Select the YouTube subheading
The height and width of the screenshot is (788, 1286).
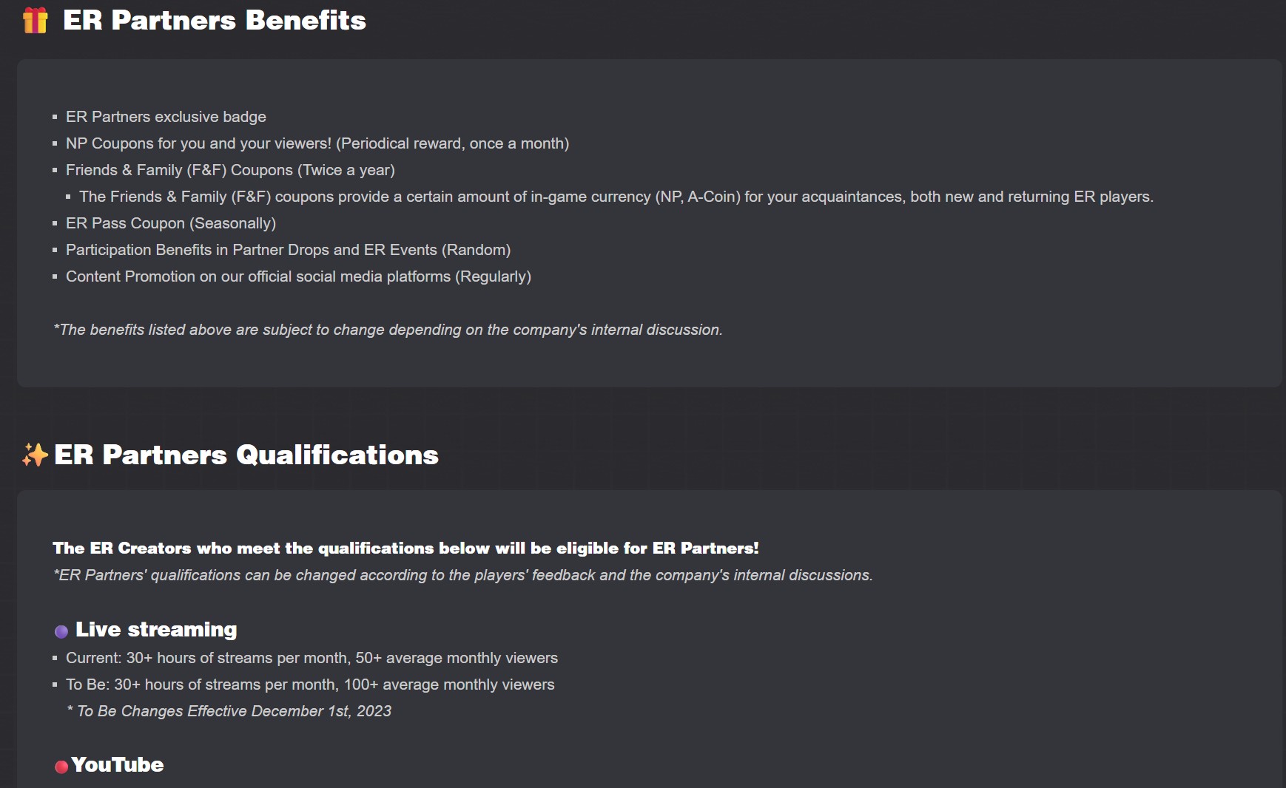[x=118, y=764]
